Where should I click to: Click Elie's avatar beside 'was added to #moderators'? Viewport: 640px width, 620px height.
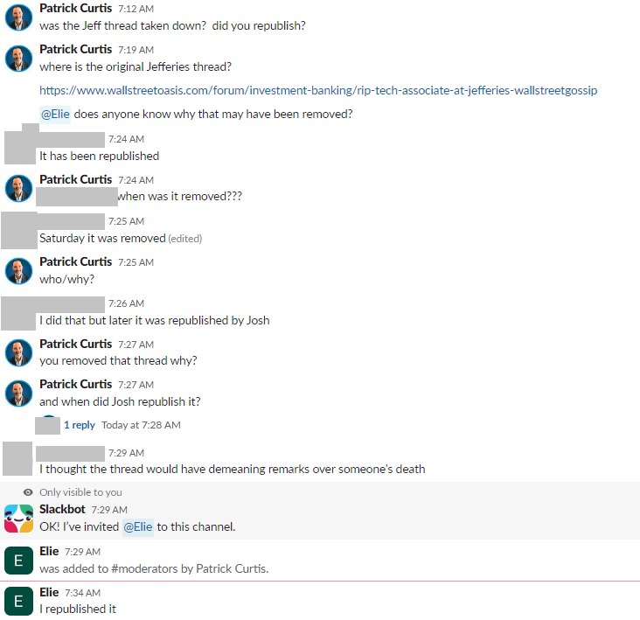tap(19, 560)
